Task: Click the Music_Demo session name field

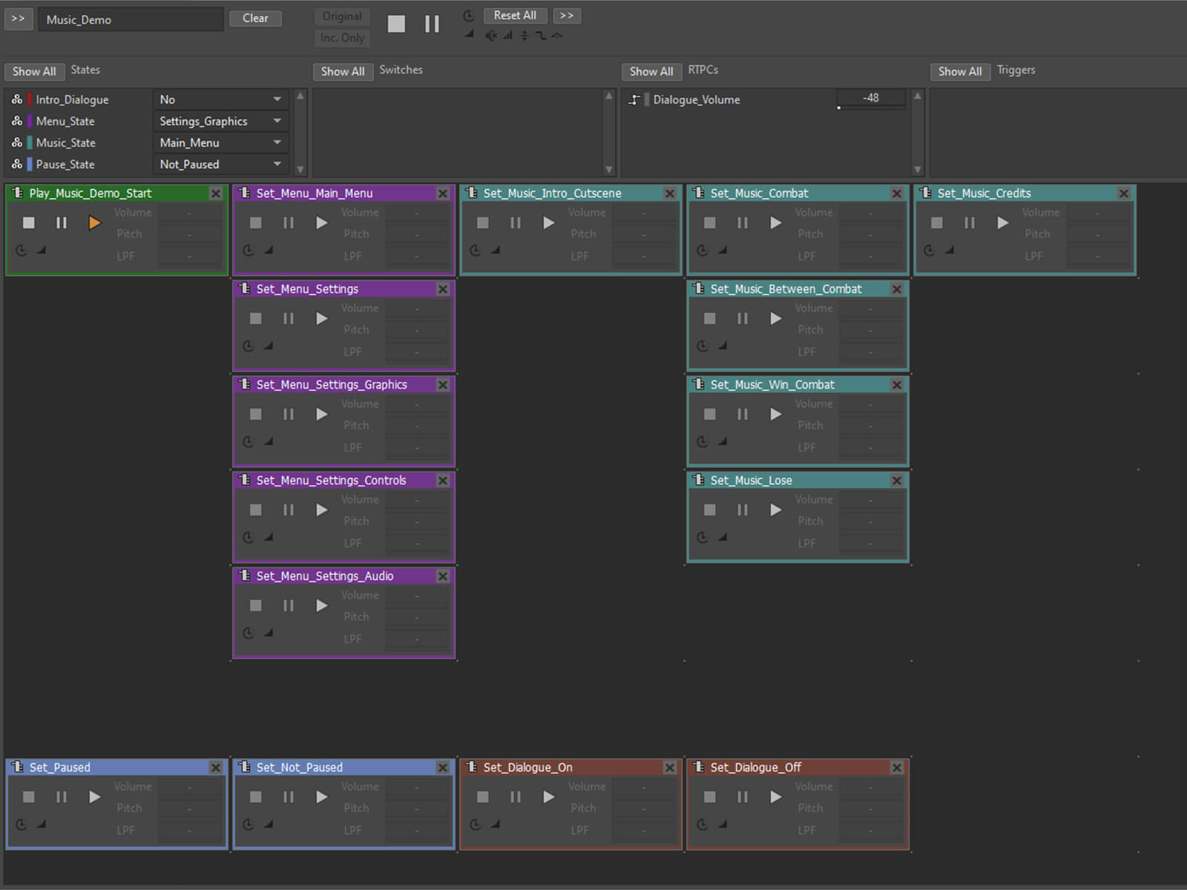Action: click(131, 19)
